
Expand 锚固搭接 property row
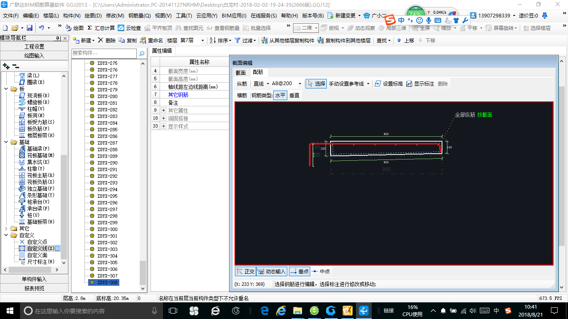point(164,118)
